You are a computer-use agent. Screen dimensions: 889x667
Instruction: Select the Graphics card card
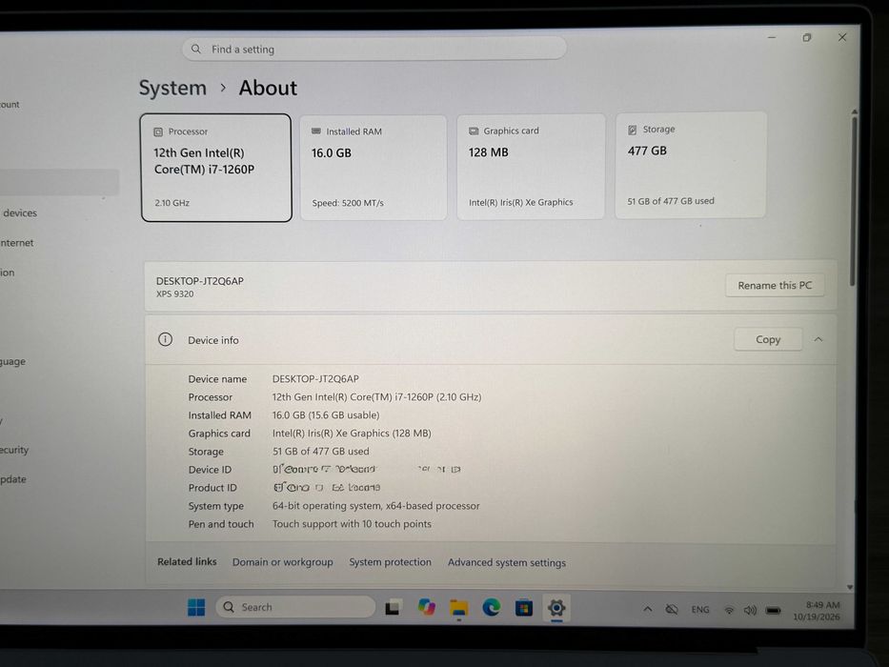(532, 166)
